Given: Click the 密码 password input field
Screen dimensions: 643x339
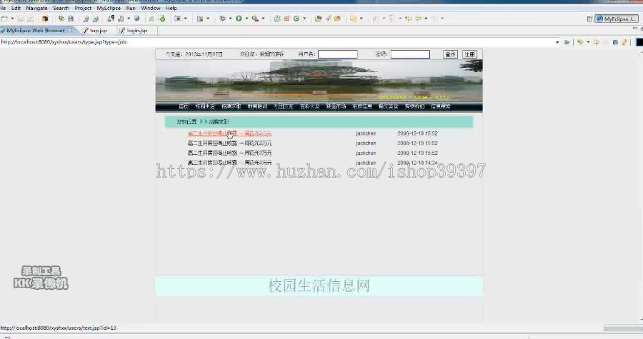Looking at the screenshot, I should tap(410, 54).
